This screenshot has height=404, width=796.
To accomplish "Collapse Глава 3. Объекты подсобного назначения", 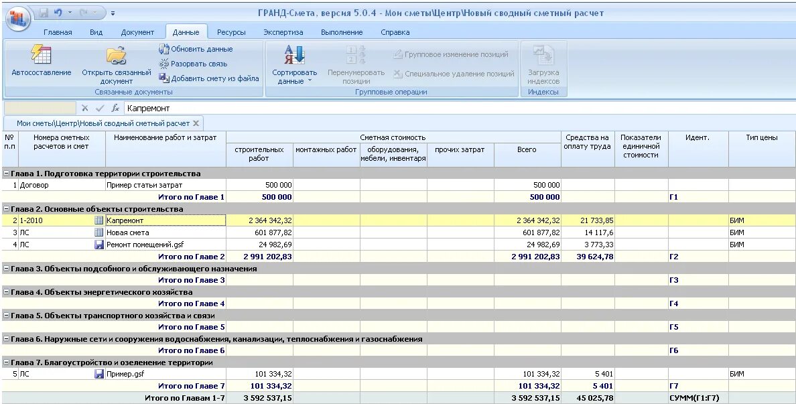I will click(x=6, y=269).
